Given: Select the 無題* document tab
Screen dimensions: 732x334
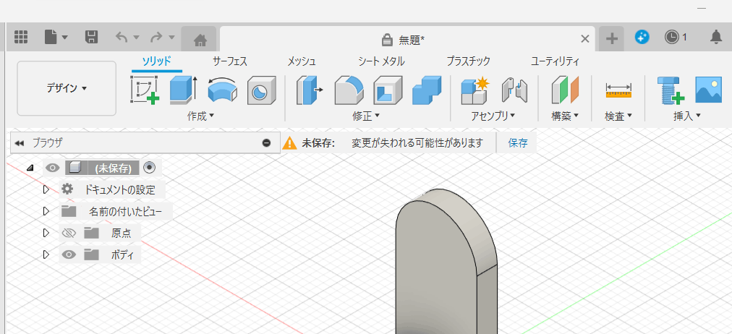Looking at the screenshot, I should click(x=407, y=39).
